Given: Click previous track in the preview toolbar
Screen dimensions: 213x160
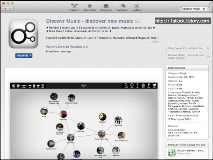Looking at the screenshot, I should pos(30,86).
